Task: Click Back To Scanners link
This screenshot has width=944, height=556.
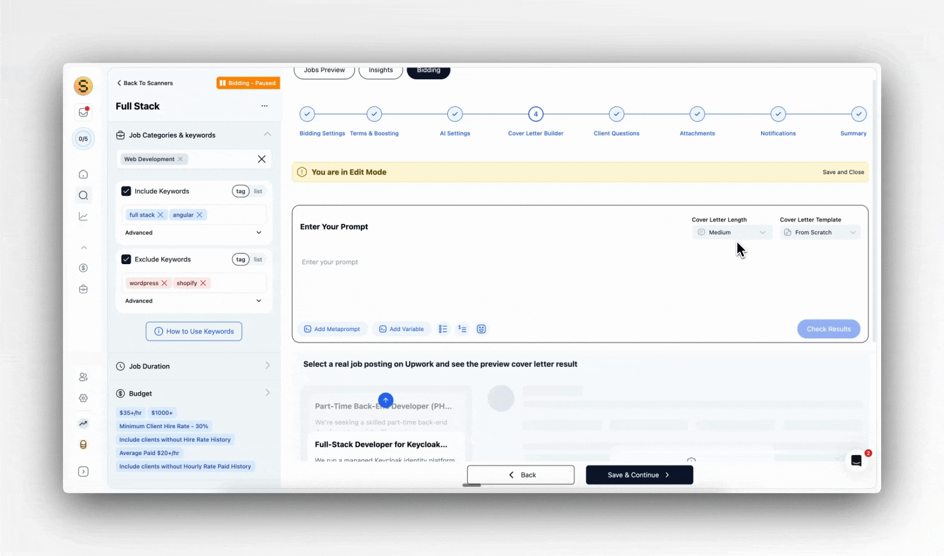Action: point(145,83)
